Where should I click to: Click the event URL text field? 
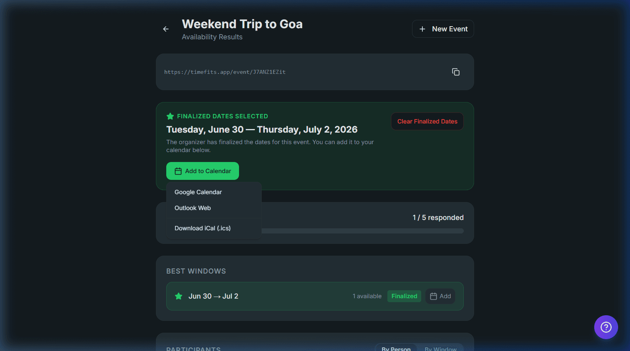[x=304, y=72]
